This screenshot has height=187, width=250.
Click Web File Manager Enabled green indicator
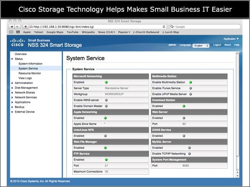coord(105,148)
